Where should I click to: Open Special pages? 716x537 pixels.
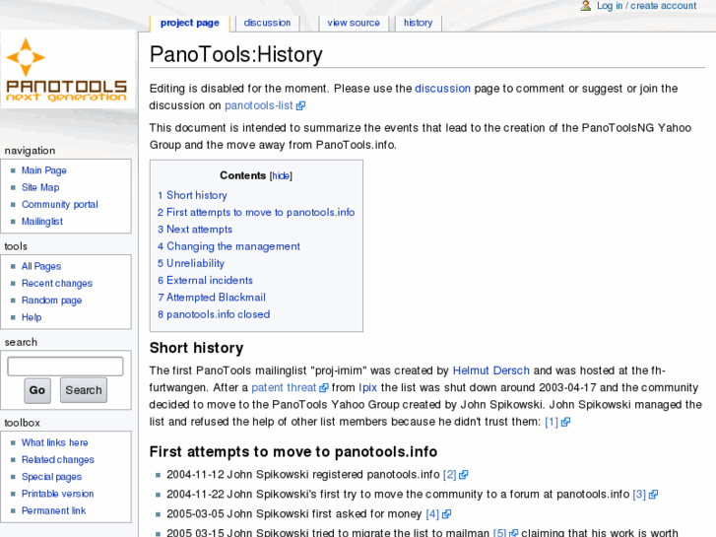coord(51,477)
